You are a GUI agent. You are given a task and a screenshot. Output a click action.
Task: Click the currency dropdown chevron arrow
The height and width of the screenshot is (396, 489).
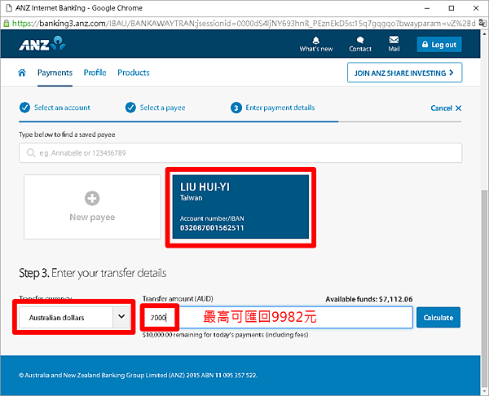pos(121,317)
